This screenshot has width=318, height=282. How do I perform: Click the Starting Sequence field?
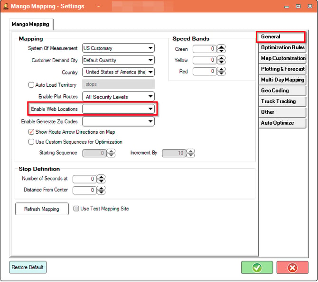tap(94, 153)
